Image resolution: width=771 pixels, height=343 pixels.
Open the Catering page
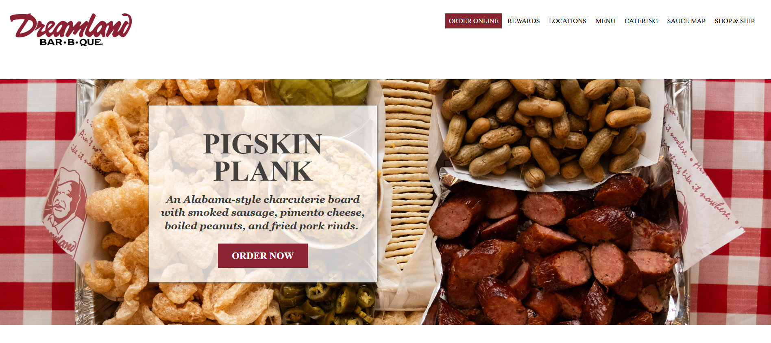tap(641, 21)
